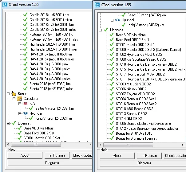Click check icon beside Ioniq Visteon in right window
This screenshot has height=172, width=186.
[x=123, y=25]
